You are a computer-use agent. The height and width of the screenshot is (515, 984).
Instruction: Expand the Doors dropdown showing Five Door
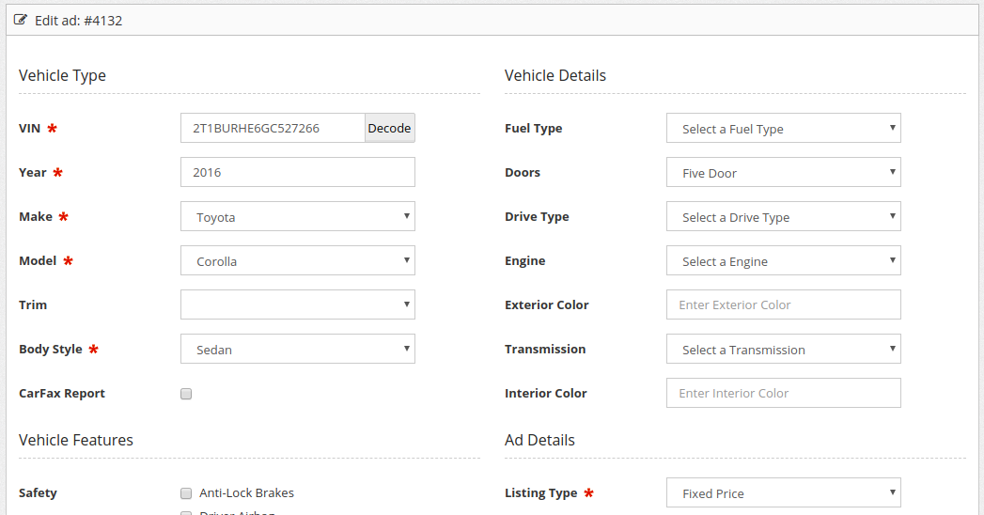783,173
